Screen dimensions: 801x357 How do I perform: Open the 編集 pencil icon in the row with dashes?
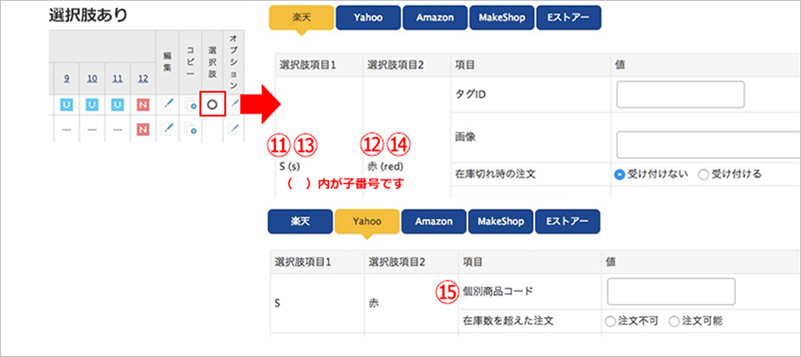point(166,129)
